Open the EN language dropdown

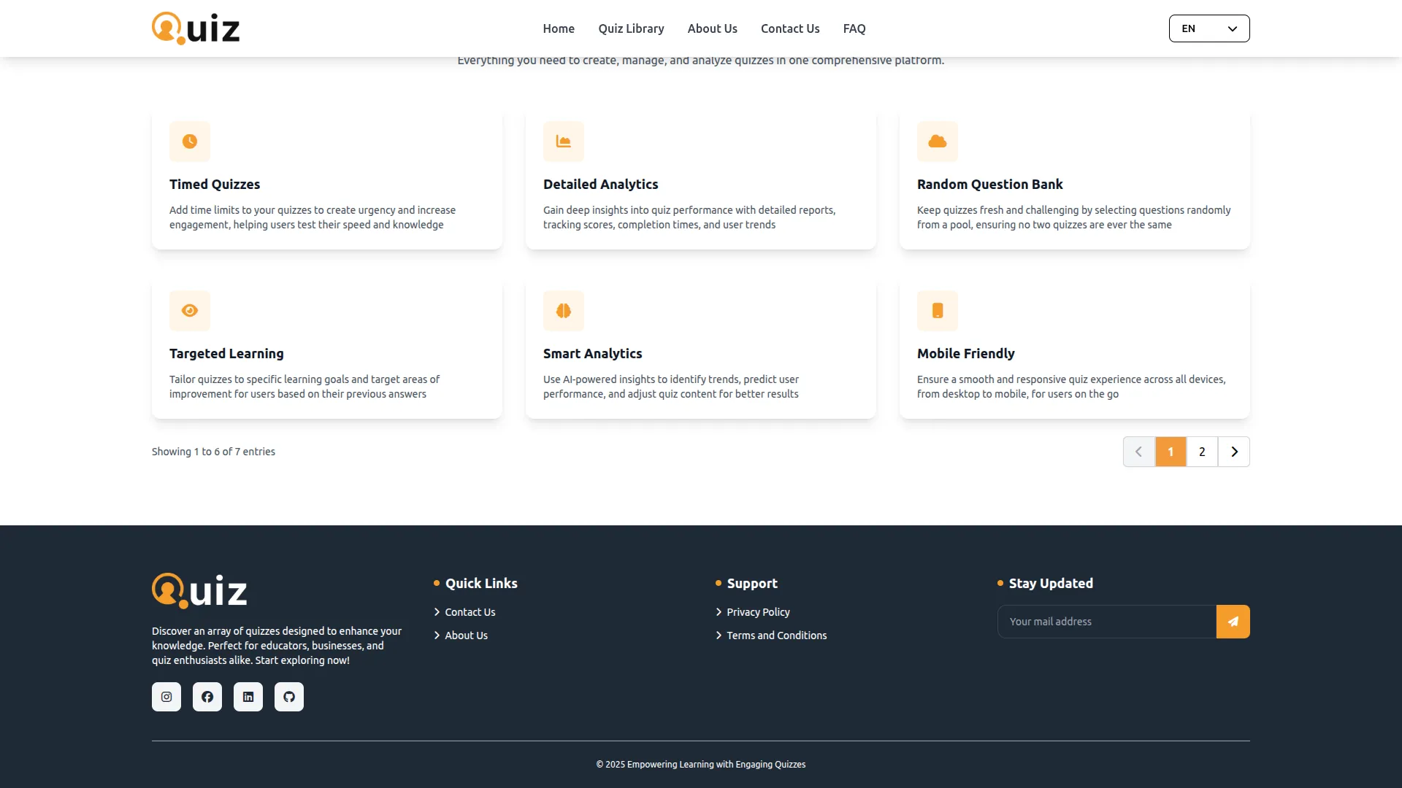click(1209, 28)
